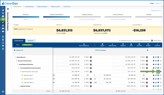Open the Report Builder tab

tap(42, 7)
